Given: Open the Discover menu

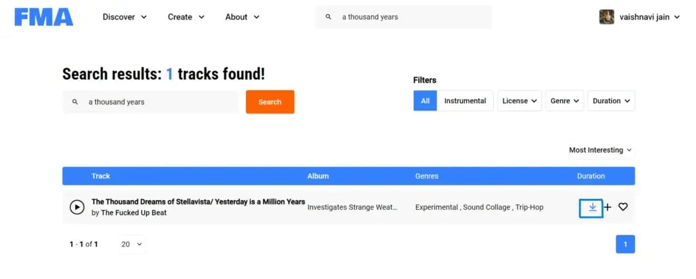Looking at the screenshot, I should tap(125, 17).
